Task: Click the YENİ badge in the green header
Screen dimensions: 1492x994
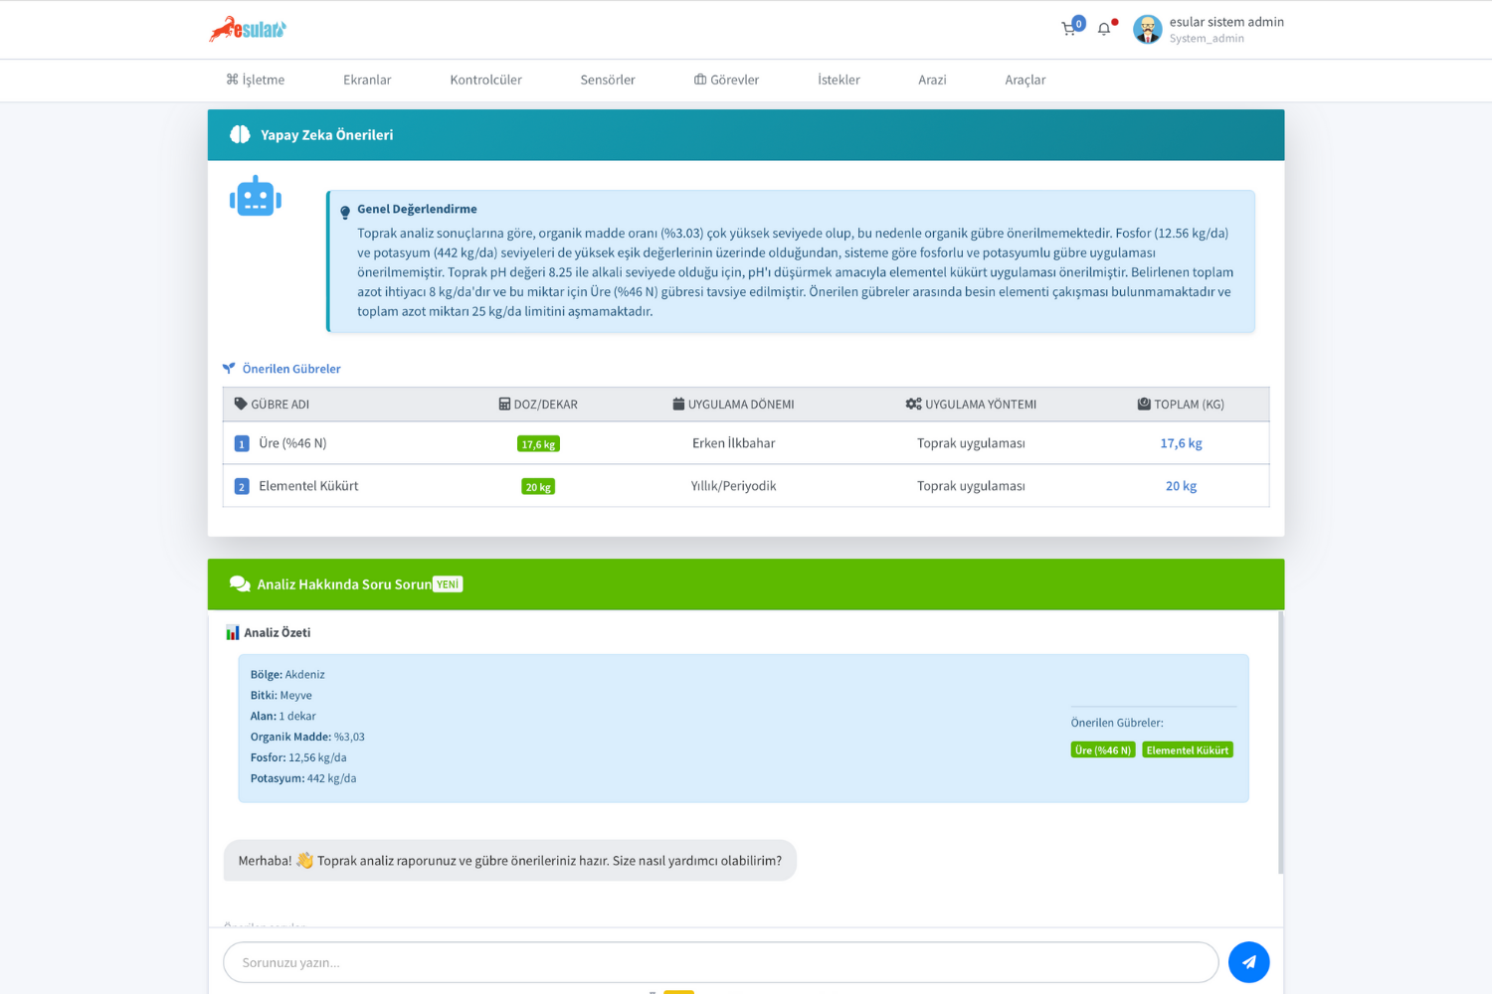Action: tap(447, 583)
